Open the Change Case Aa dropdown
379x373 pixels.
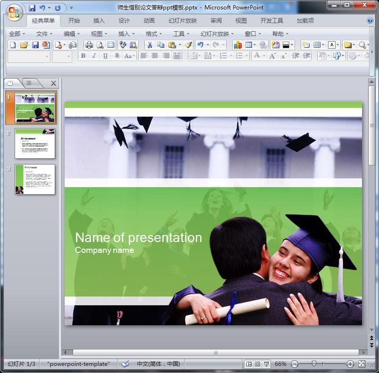pyautogui.click(x=129, y=56)
